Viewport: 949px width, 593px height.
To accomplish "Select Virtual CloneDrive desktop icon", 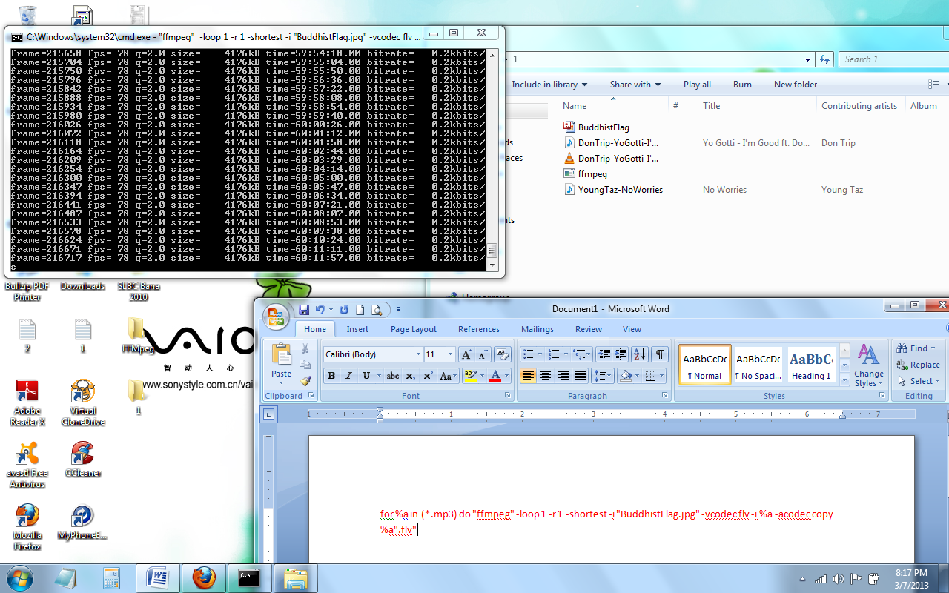I will pos(83,402).
